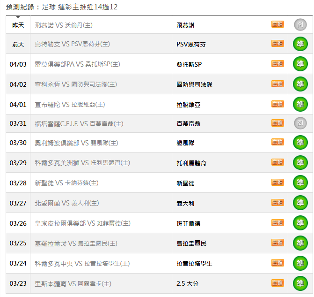Click the bold pick 拉普拉塔學生
The height and width of the screenshot is (297, 314).
pos(194,264)
